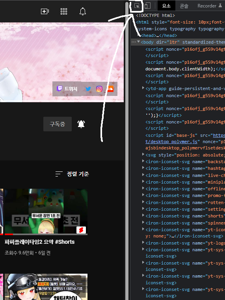Click the video metadata 조회수 9.6만회 • 6일 전
The height and width of the screenshot is (300, 225).
[28, 253]
